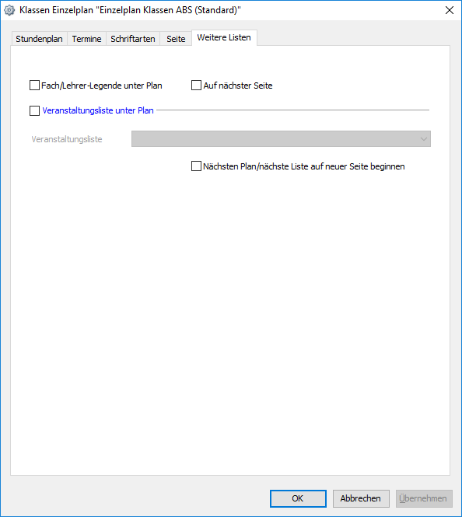This screenshot has width=462, height=517.
Task: Click the greyed Veranstaltungsliste field label
Action: (67, 139)
